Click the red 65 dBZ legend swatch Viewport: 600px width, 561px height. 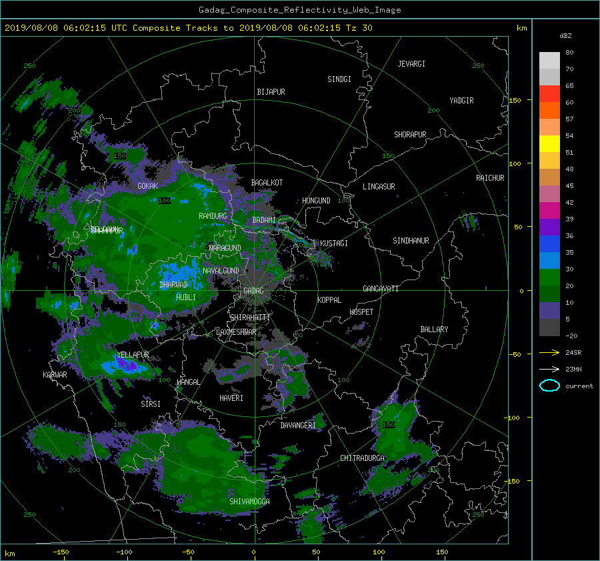(x=549, y=93)
